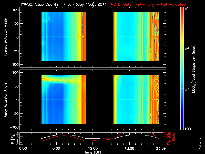Click the red 'Data Preliminary' note text
This screenshot has height=154, width=205.
pos(148,4)
